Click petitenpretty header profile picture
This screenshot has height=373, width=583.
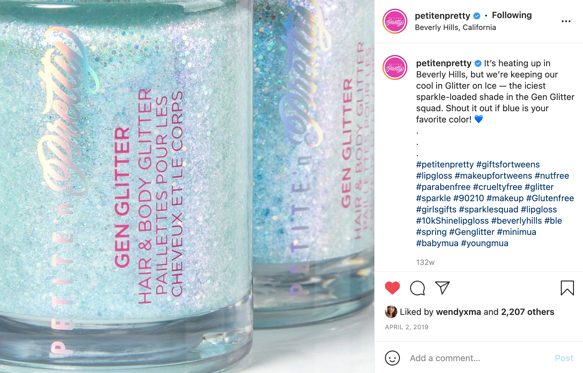(395, 21)
